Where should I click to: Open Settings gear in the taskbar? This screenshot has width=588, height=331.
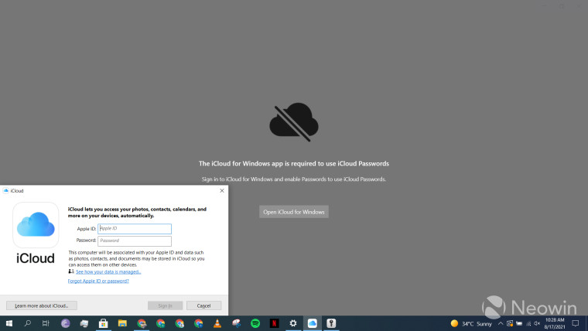tap(293, 323)
